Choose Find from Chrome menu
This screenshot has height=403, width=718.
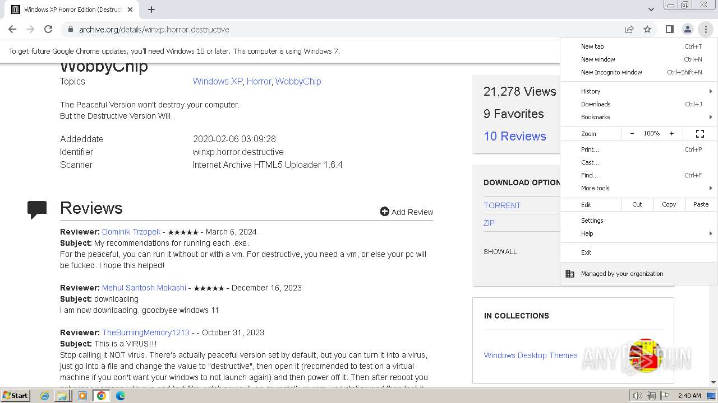(639, 175)
